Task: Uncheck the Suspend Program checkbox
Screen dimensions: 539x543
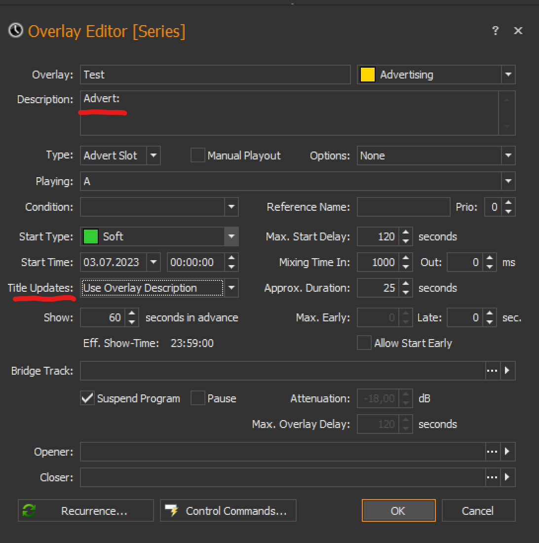Action: pyautogui.click(x=87, y=398)
